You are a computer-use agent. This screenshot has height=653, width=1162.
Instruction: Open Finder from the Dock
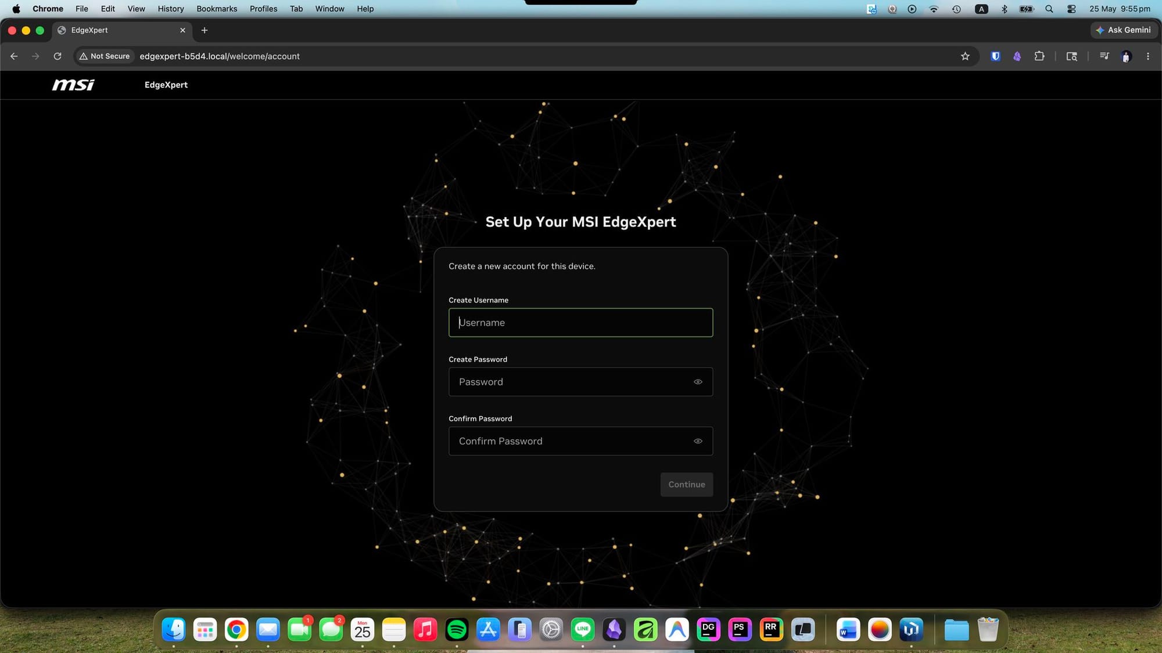coord(174,630)
